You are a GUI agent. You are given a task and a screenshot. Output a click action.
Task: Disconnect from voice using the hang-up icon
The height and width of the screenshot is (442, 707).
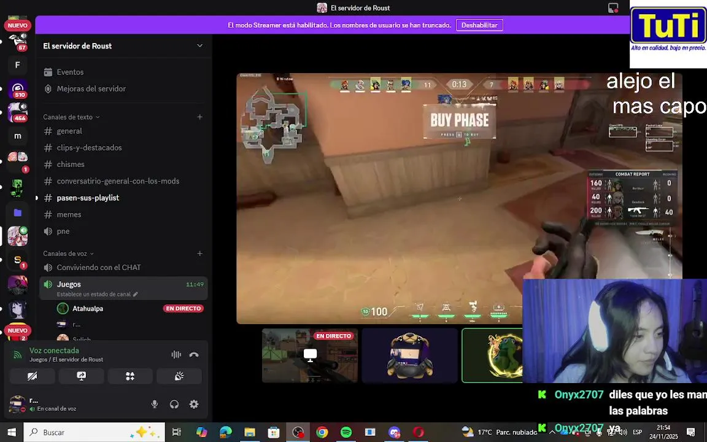point(194,354)
